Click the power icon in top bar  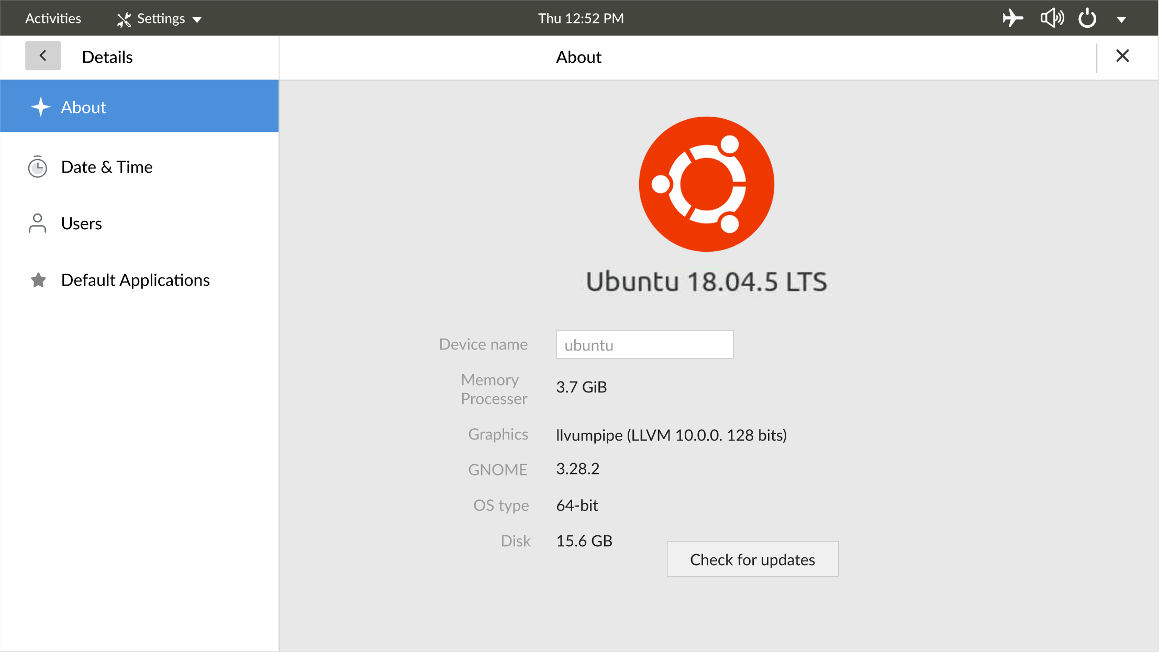(1087, 18)
